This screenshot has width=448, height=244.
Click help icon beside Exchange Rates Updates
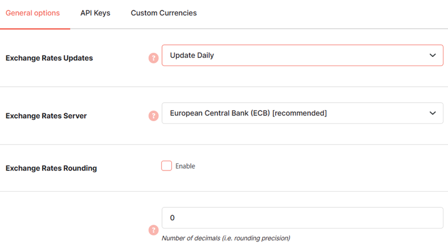pyautogui.click(x=153, y=58)
